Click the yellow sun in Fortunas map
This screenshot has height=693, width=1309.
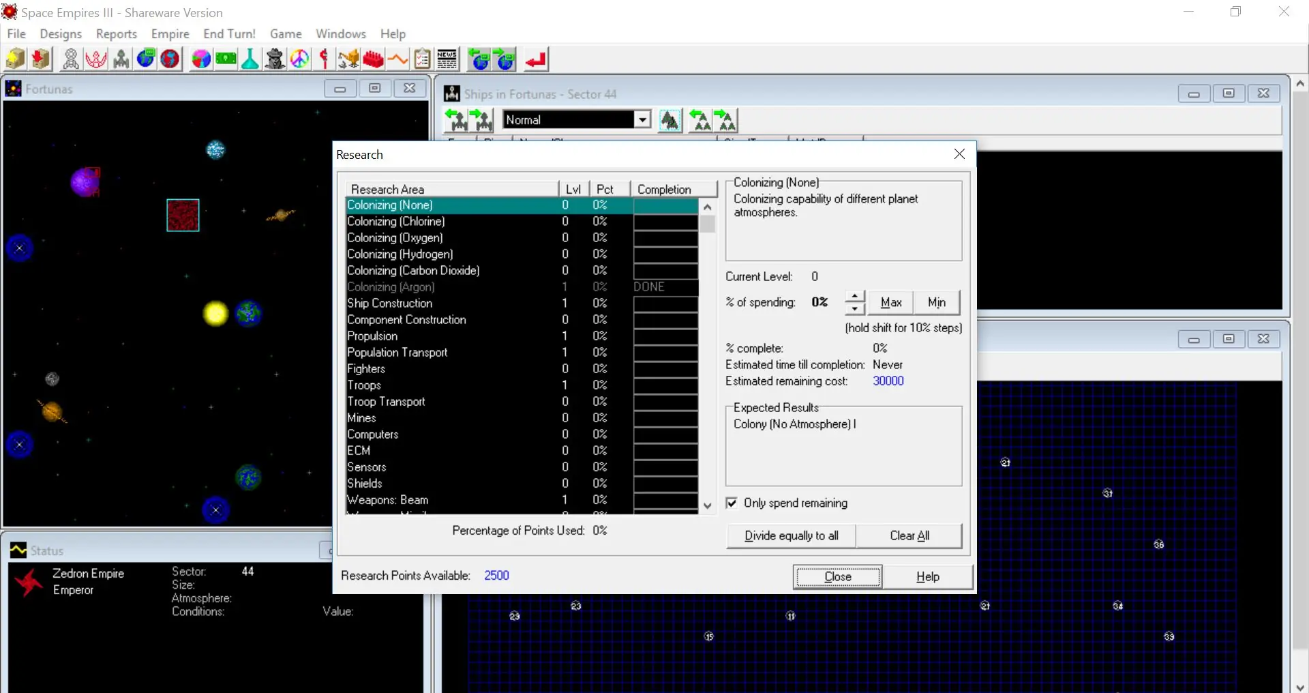coord(215,313)
